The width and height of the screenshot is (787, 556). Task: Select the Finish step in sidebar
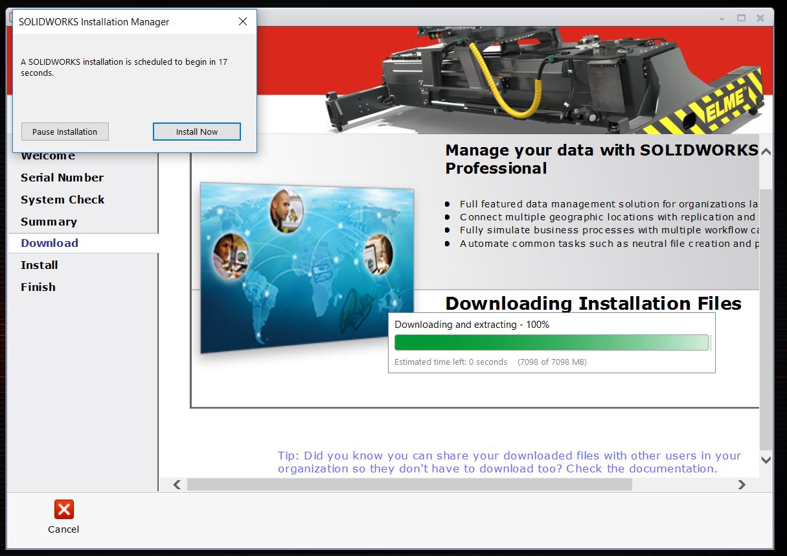(38, 287)
